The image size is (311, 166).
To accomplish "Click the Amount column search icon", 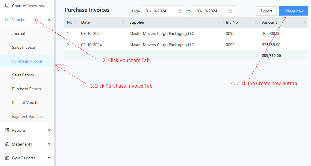I will pyautogui.click(x=304, y=22).
